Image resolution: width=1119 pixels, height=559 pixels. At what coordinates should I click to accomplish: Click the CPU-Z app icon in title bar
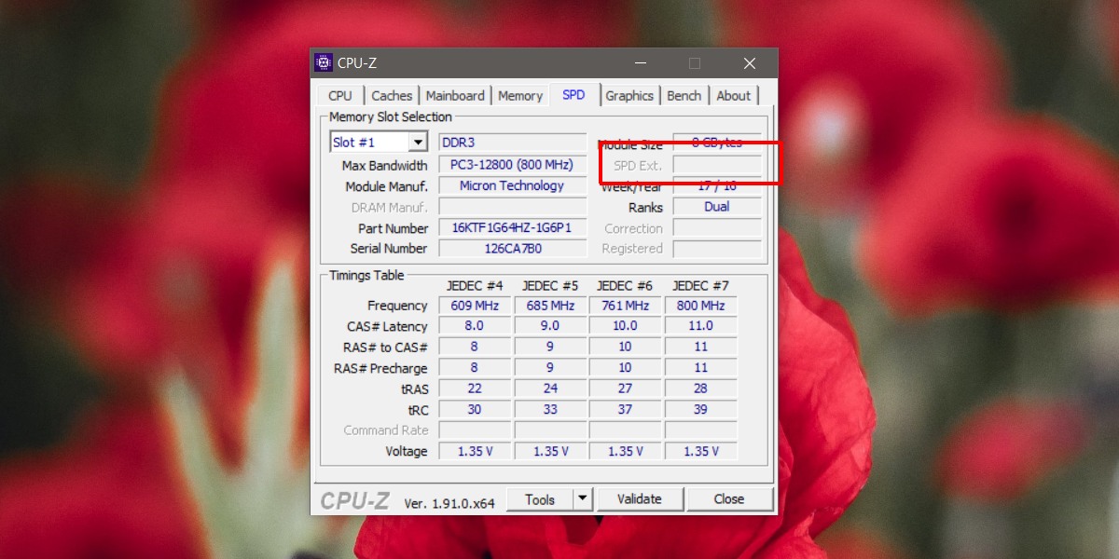click(324, 63)
